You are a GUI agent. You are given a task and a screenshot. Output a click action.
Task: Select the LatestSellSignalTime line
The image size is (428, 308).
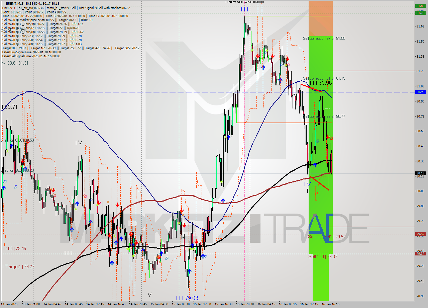pos(31,56)
